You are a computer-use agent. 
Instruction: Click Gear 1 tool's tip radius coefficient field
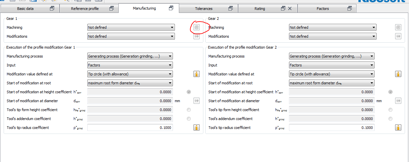point(130,128)
